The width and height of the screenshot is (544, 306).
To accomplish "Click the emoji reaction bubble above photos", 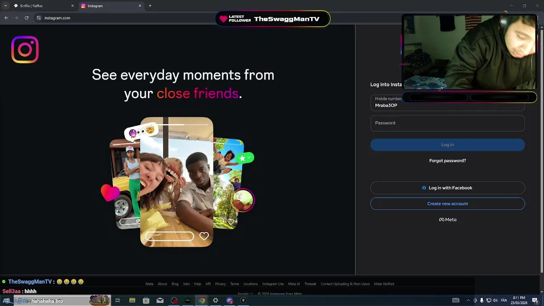I will pos(141,132).
